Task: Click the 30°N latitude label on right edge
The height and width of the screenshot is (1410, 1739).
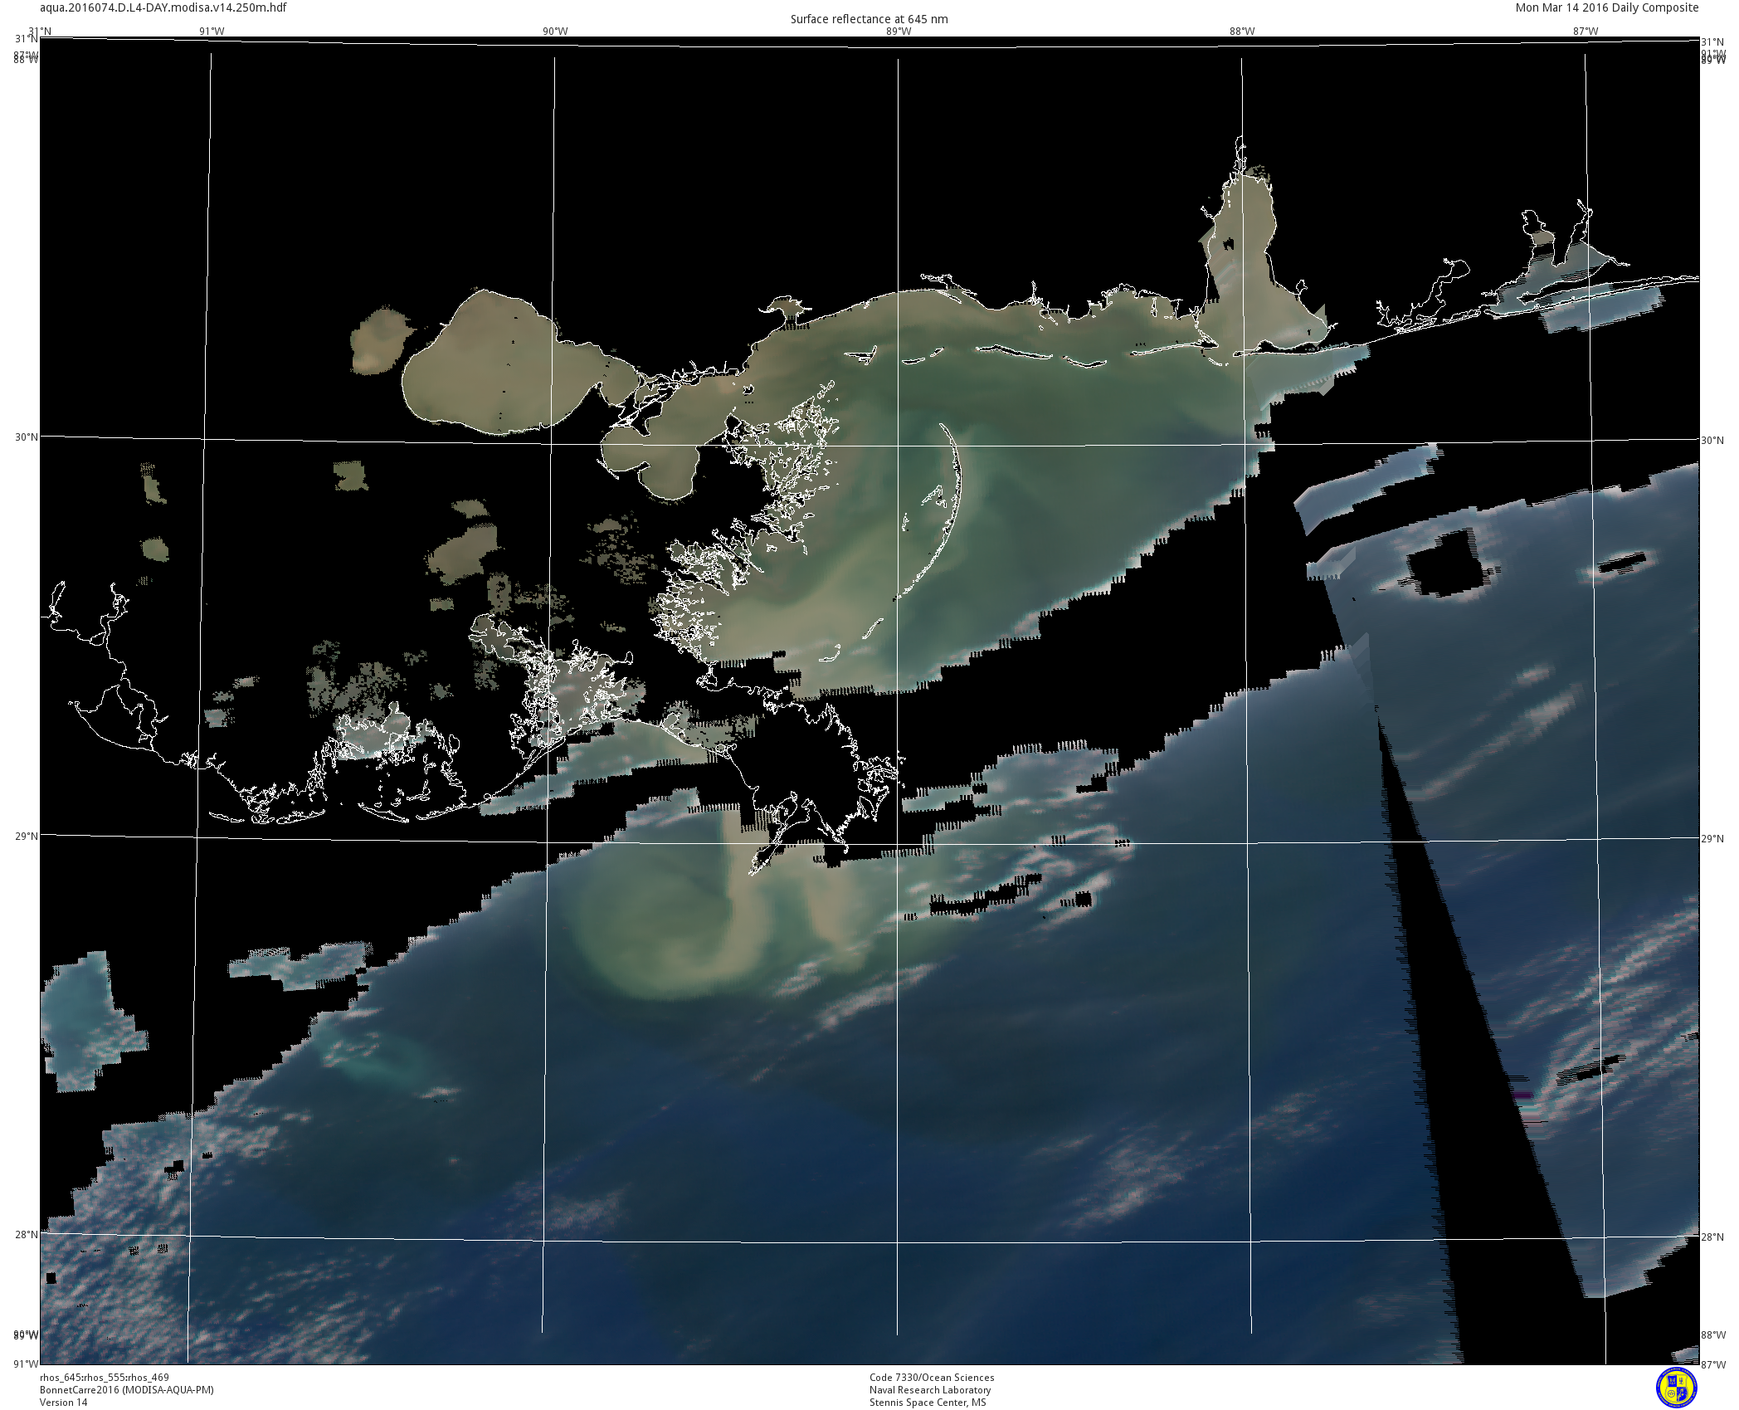Action: tap(1712, 441)
